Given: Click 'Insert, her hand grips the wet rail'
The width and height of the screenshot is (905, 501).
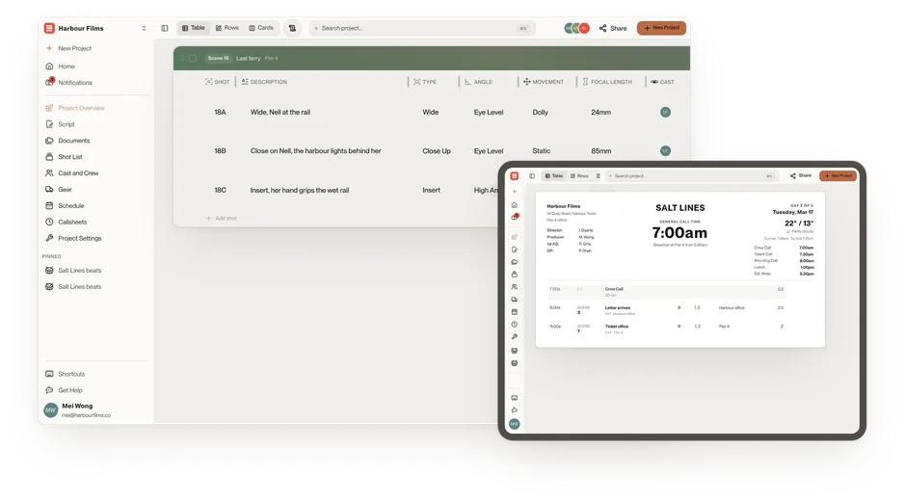Looking at the screenshot, I should [300, 190].
